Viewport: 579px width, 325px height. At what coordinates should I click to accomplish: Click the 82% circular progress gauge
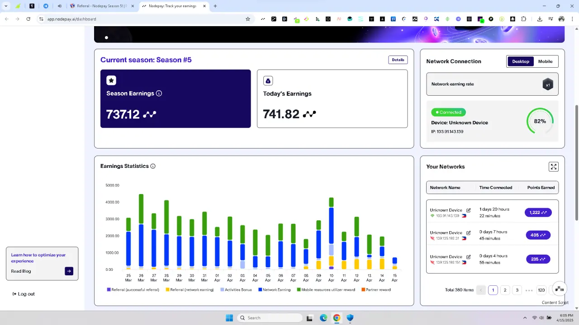point(540,121)
